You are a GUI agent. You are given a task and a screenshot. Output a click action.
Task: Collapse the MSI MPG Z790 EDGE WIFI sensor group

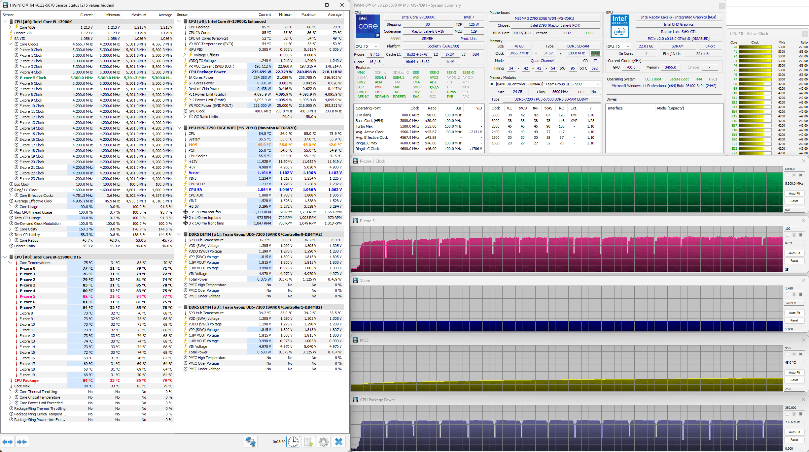tap(179, 128)
